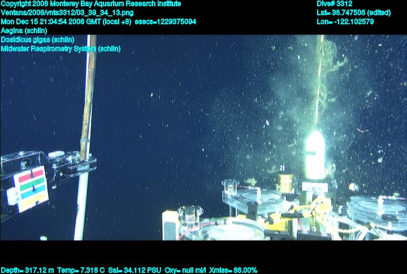Select the Midwater Respirometry System annotation

[x=60, y=49]
